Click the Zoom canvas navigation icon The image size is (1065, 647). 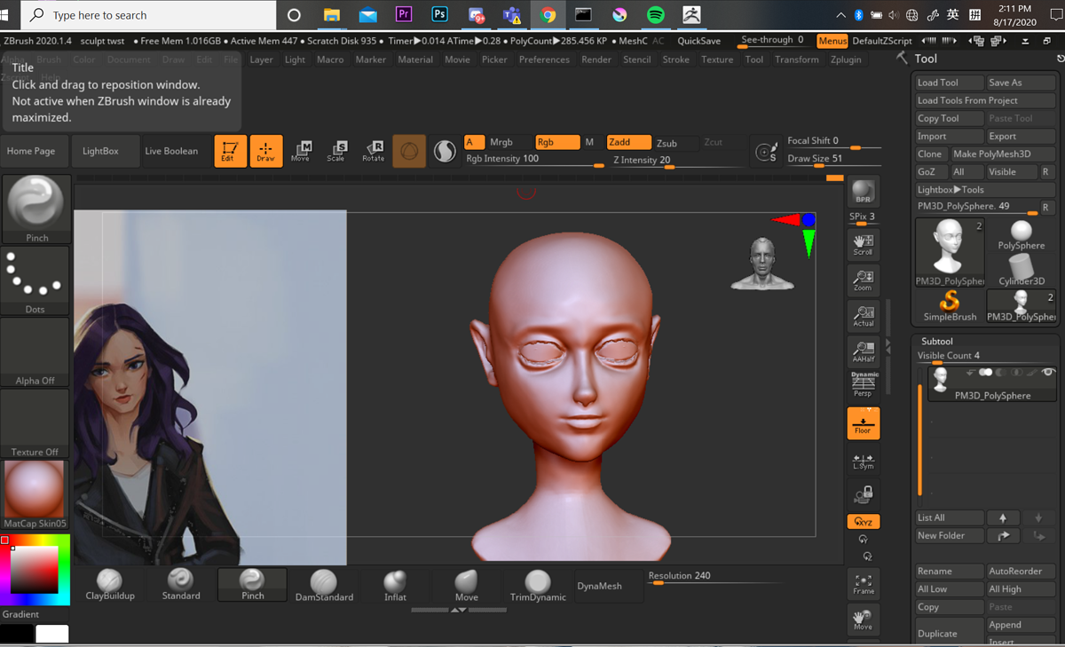863,280
